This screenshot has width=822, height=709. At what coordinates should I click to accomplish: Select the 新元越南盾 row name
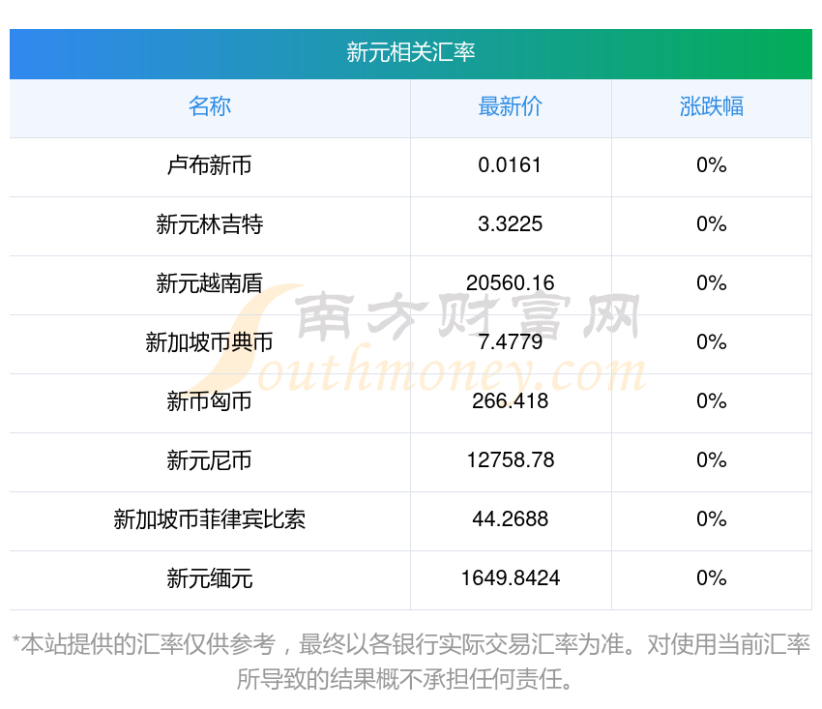tap(210, 283)
